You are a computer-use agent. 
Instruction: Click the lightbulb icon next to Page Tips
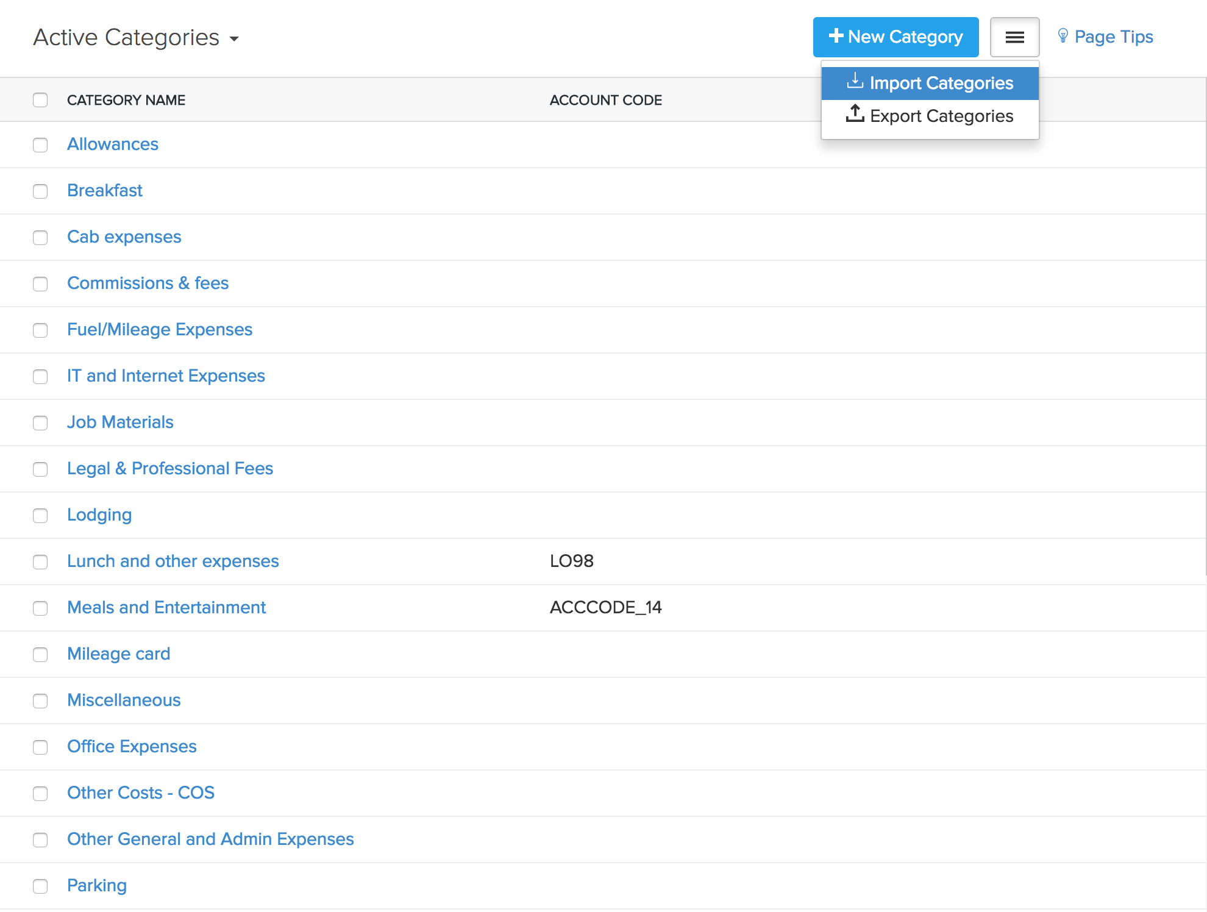coord(1063,36)
